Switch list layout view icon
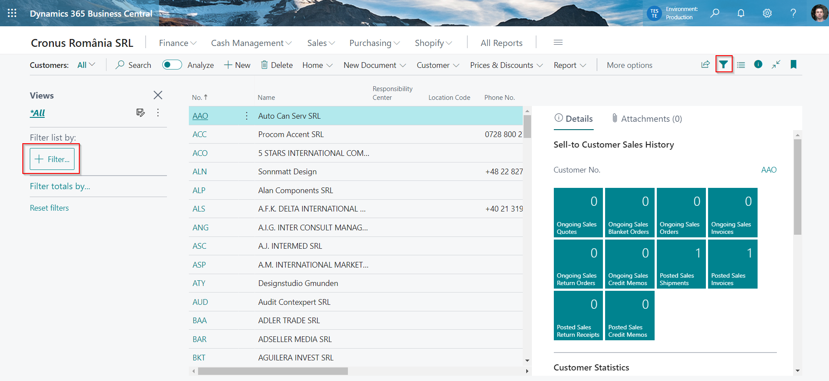Viewport: 829px width, 381px height. 741,65
